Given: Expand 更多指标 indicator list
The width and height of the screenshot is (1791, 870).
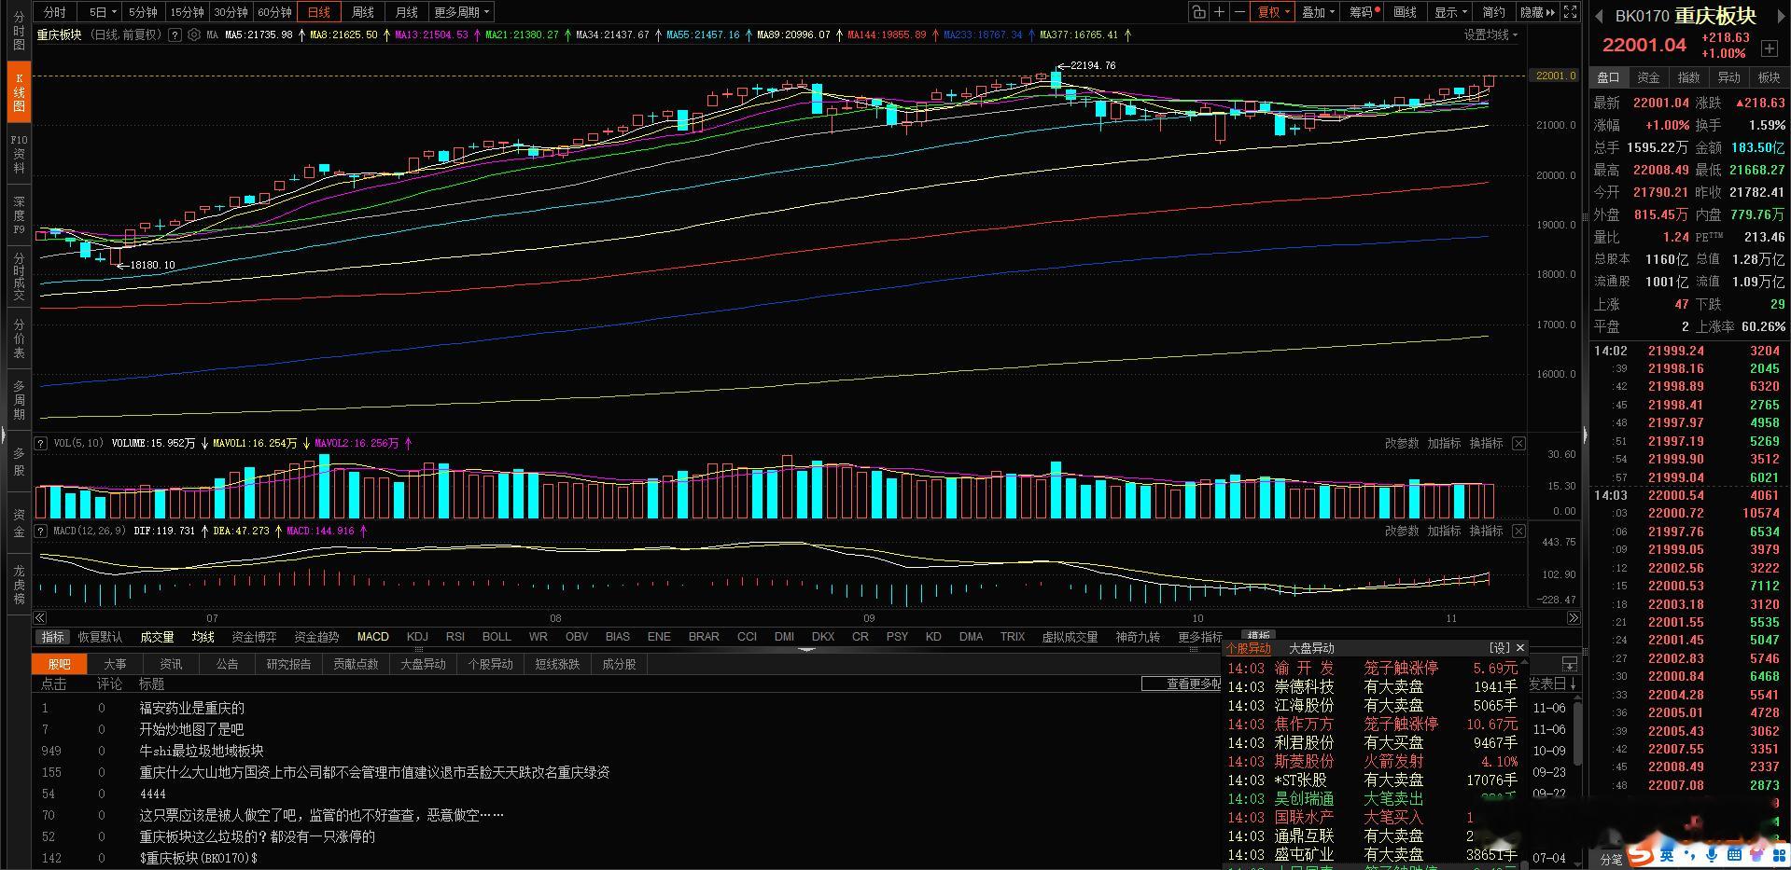Looking at the screenshot, I should coord(1200,637).
